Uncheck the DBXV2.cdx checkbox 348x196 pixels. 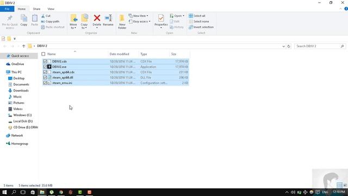coord(45,62)
